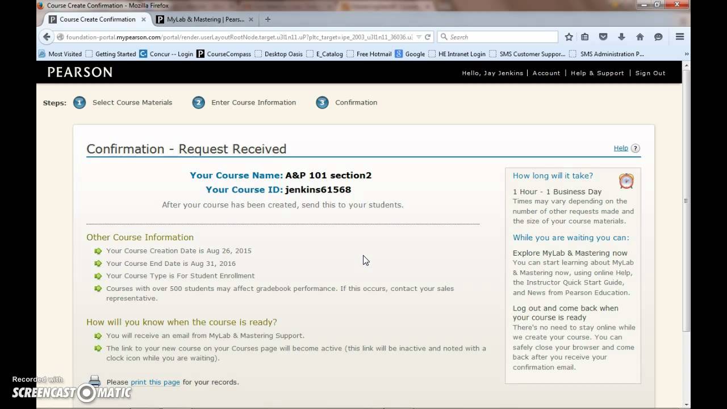Close the Course Create Confirmation tab
Screen dimensions: 727x409
(144, 19)
